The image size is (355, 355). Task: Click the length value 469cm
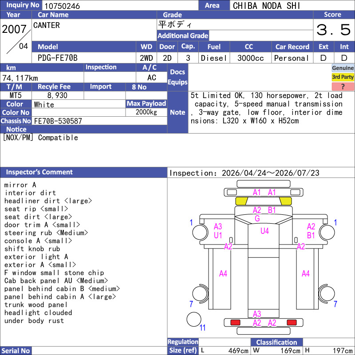[x=238, y=351]
